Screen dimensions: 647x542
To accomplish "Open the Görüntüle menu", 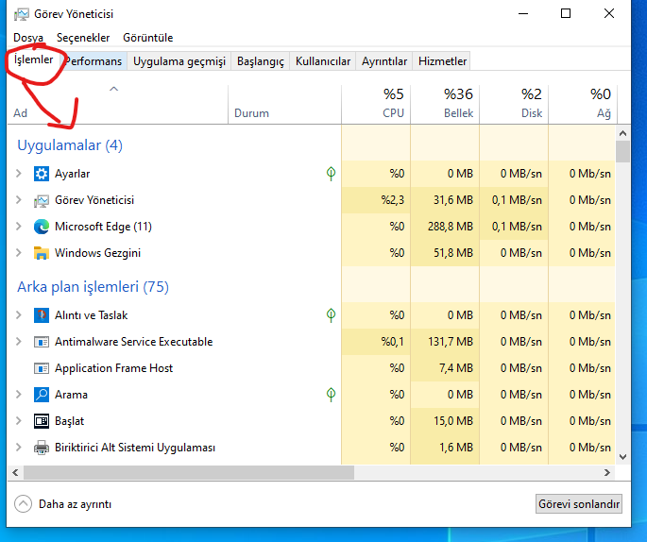I will (x=147, y=38).
